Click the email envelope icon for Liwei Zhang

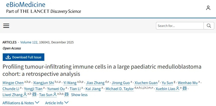point(35,95)
